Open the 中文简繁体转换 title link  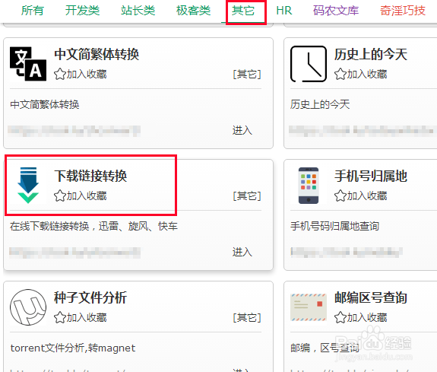(x=97, y=54)
